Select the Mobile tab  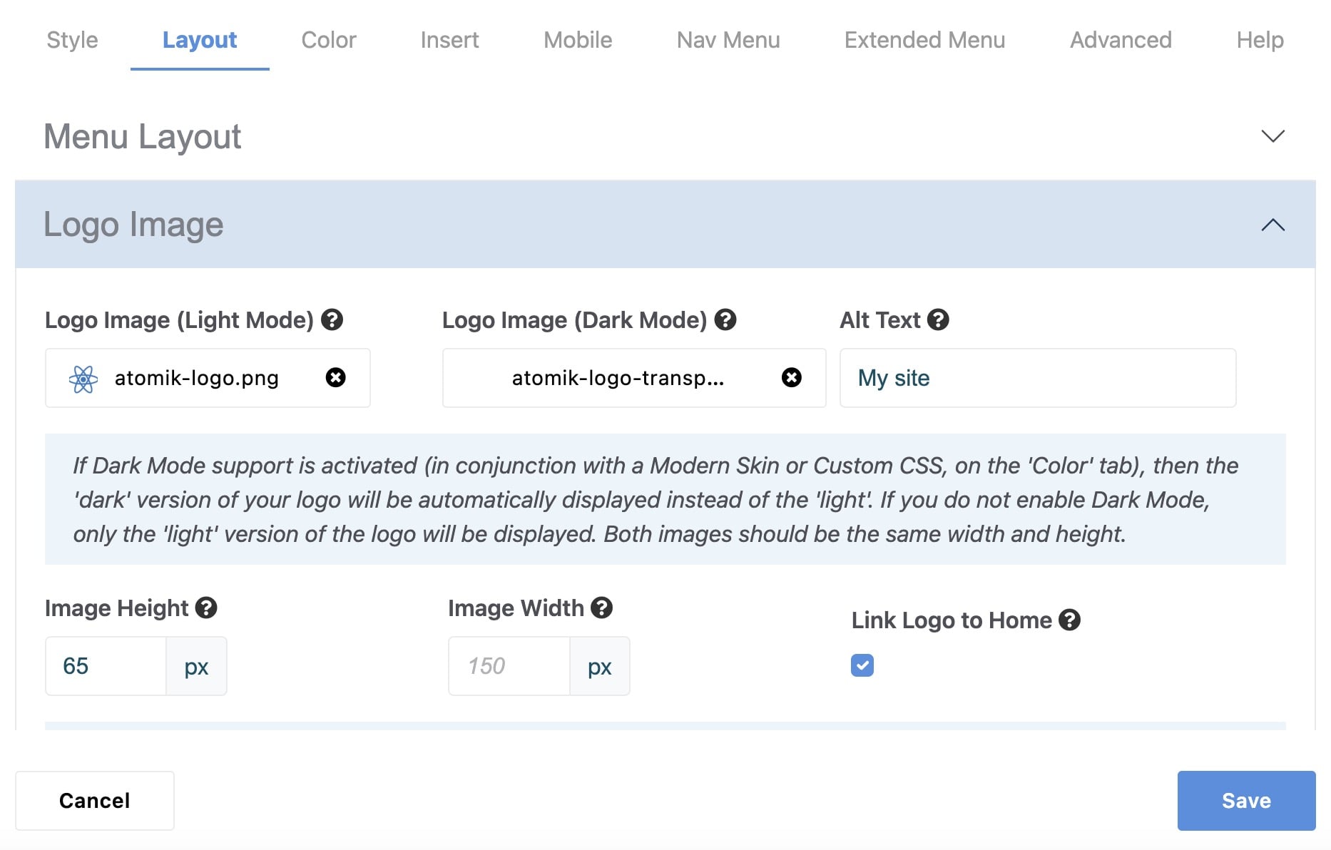click(x=578, y=40)
